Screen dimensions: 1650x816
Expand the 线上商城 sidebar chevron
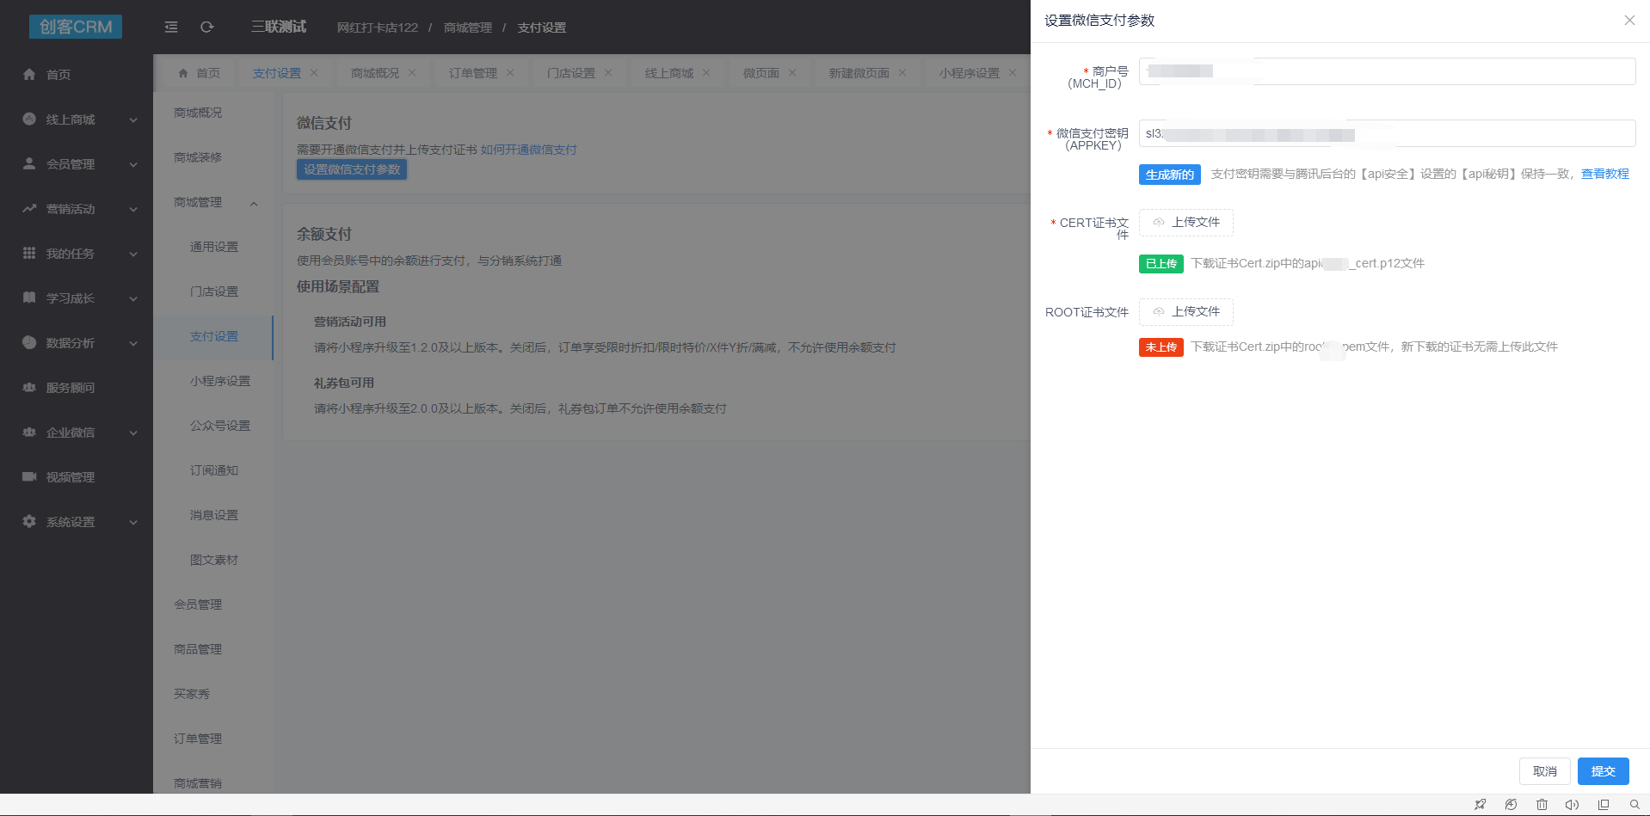point(133,120)
